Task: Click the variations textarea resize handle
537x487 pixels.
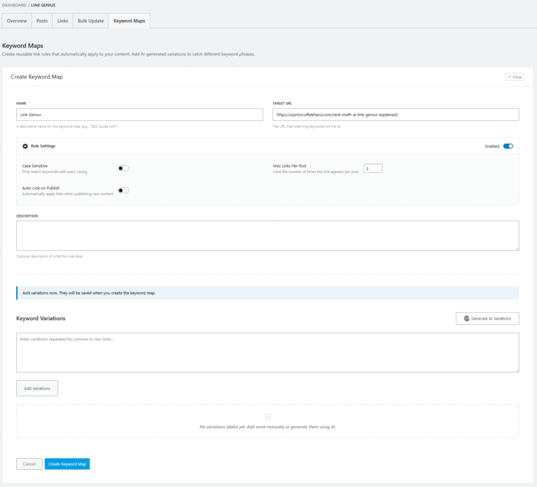Action: tap(517, 370)
